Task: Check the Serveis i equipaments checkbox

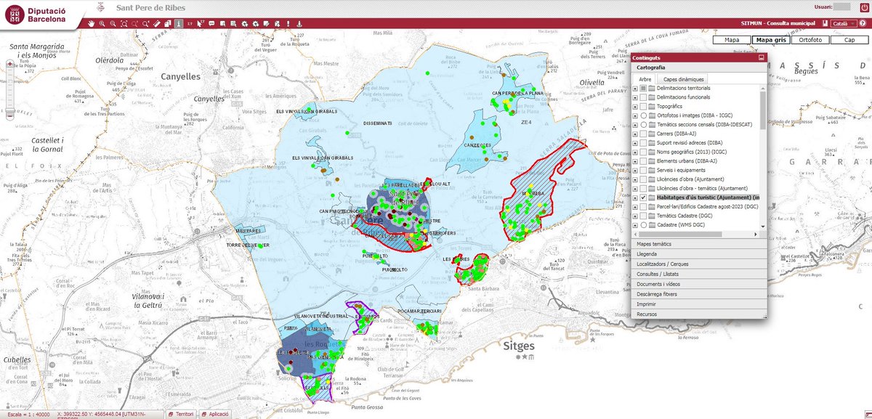Action: [x=644, y=170]
